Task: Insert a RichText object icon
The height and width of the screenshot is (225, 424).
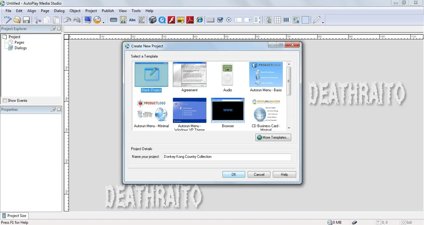Action: click(x=296, y=20)
